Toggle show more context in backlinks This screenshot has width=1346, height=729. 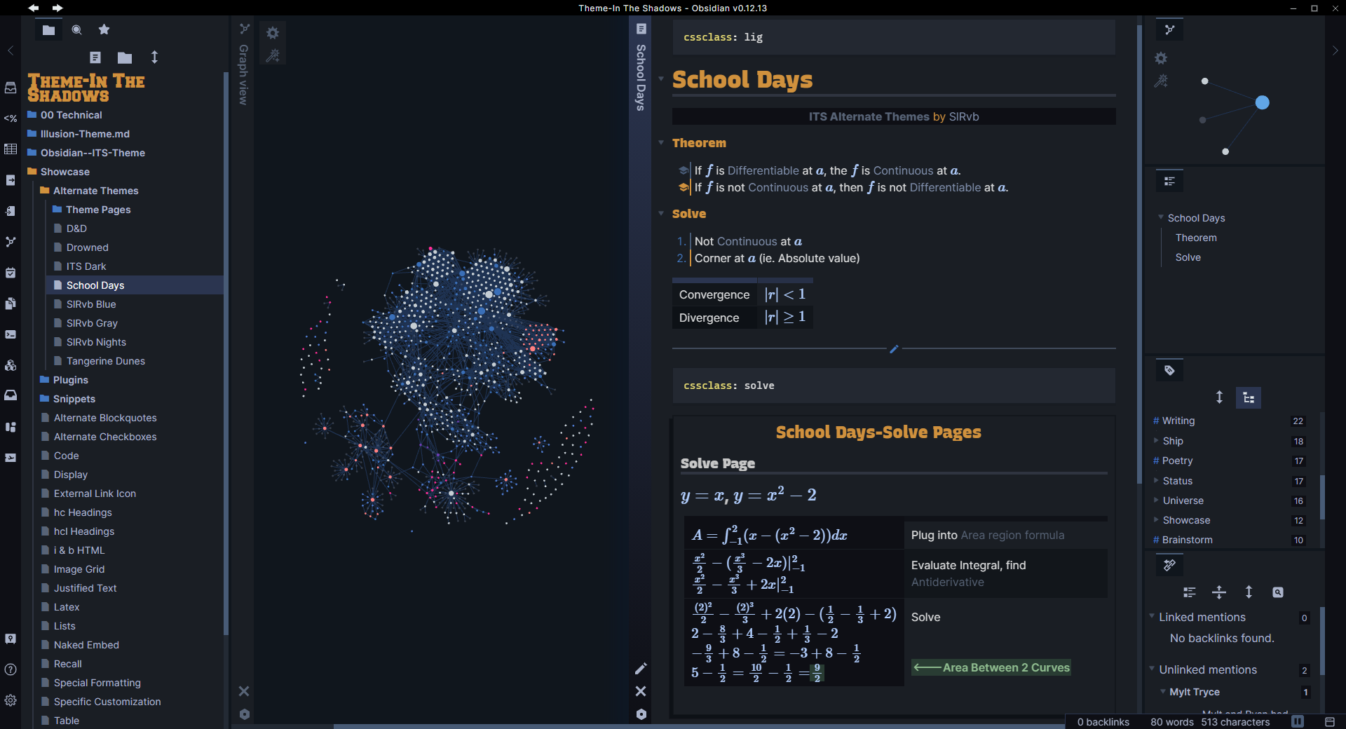pos(1219,592)
